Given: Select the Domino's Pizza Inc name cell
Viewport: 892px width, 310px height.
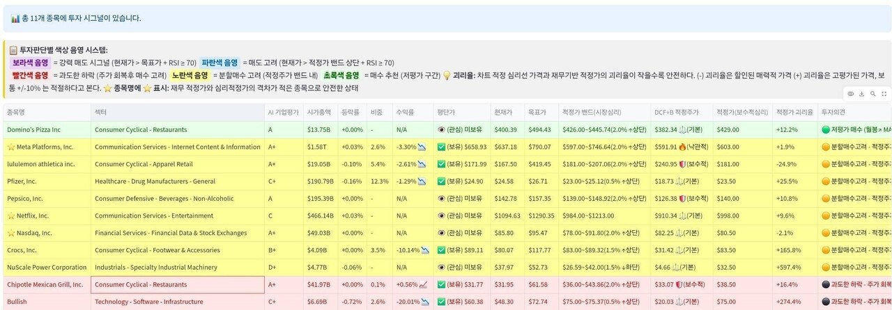Looking at the screenshot, I should (47, 130).
